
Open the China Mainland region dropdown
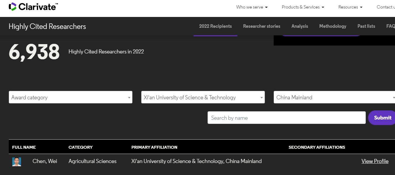[x=334, y=97]
